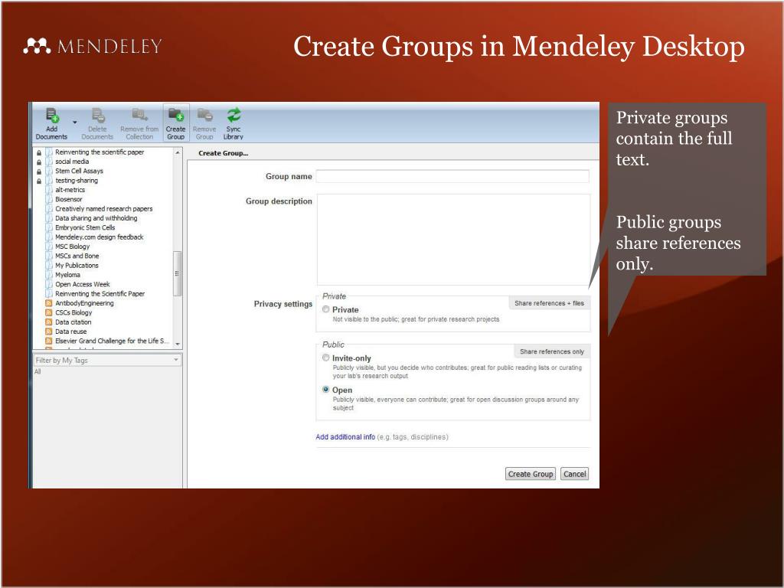Select the 'testing-sharing' group
This screenshot has height=588, width=784.
pos(77,181)
